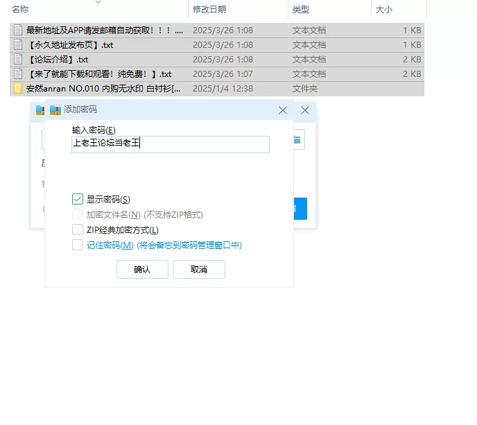Enable ZIP经典加密方式(L) checkbox
The image size is (477, 425).
pos(78,229)
